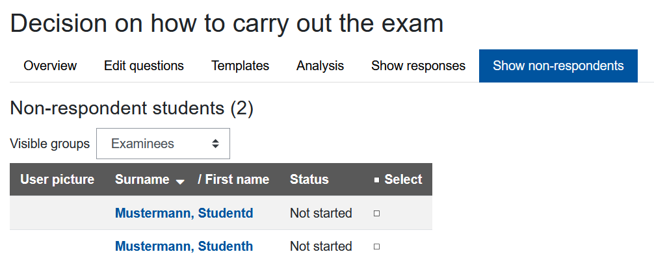Click the Surname sort arrow icon

coord(180,181)
